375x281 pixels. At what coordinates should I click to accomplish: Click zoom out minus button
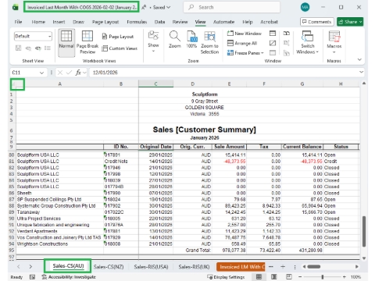click(x=300, y=277)
